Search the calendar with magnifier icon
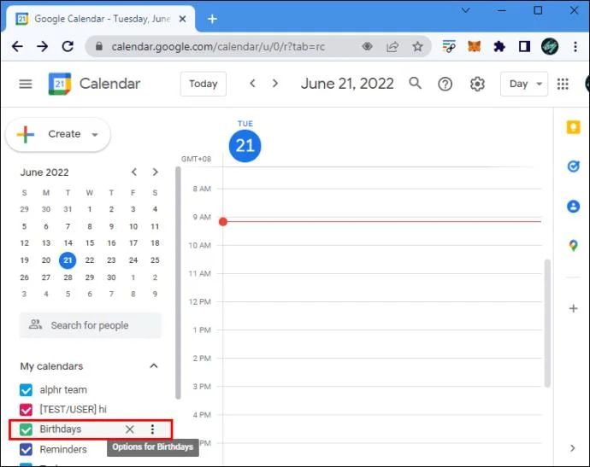 (x=415, y=83)
